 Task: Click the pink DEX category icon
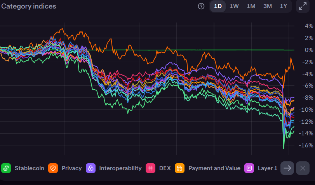tap(150, 168)
